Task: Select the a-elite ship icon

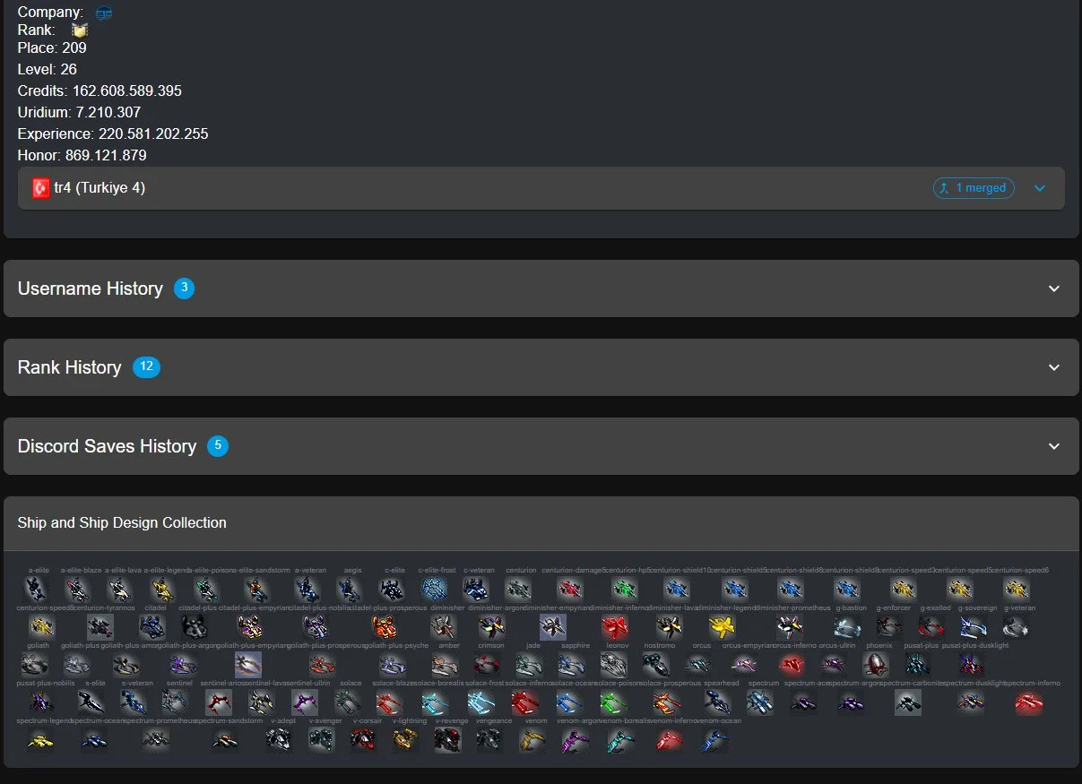Action: 35,589
